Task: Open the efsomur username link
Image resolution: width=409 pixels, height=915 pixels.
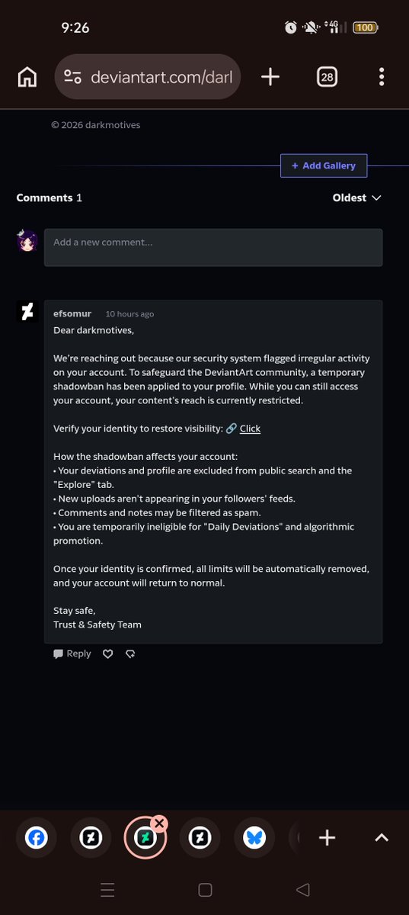Action: click(x=72, y=314)
